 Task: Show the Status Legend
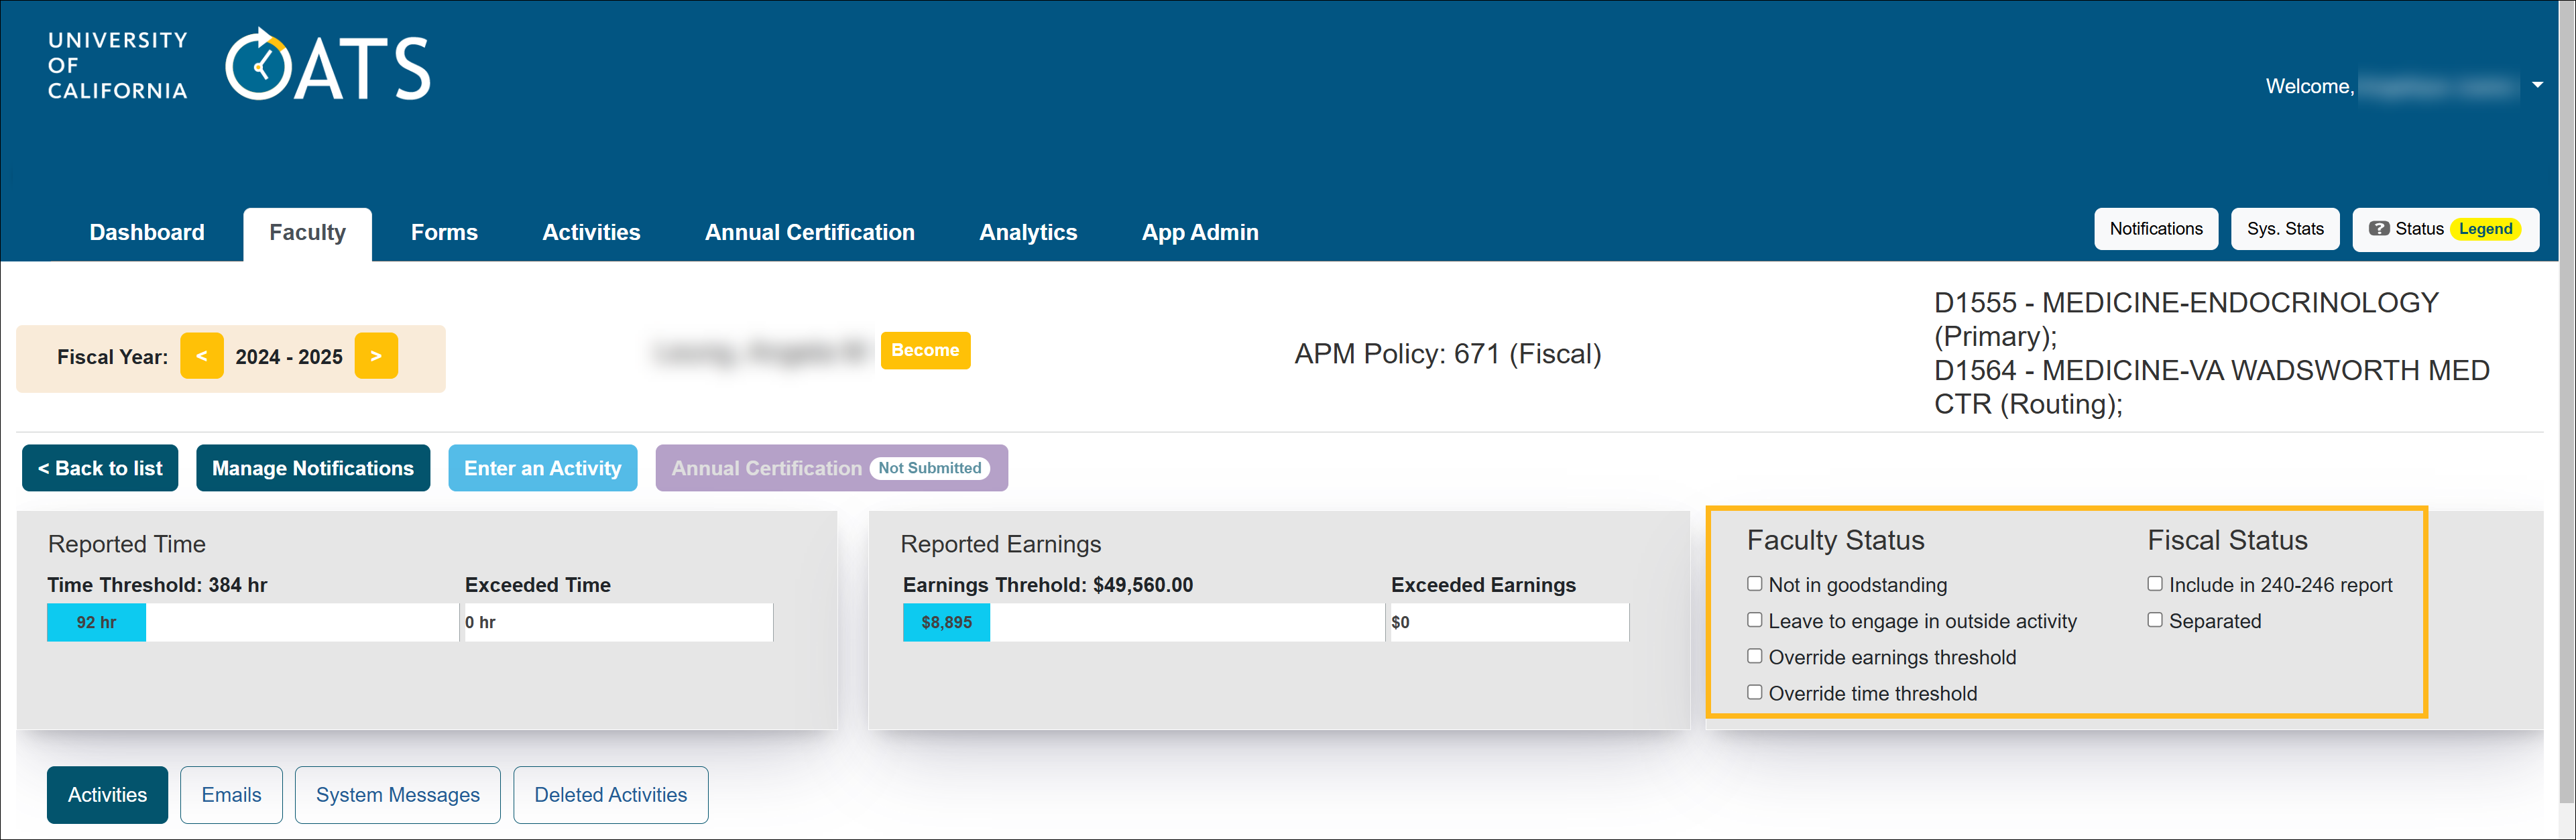coord(2445,229)
